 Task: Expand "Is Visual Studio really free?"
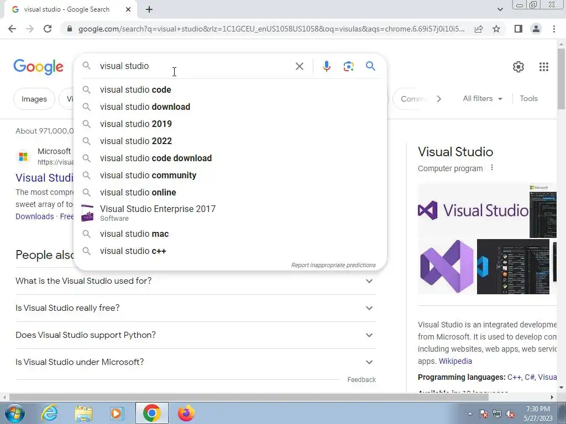(x=196, y=308)
